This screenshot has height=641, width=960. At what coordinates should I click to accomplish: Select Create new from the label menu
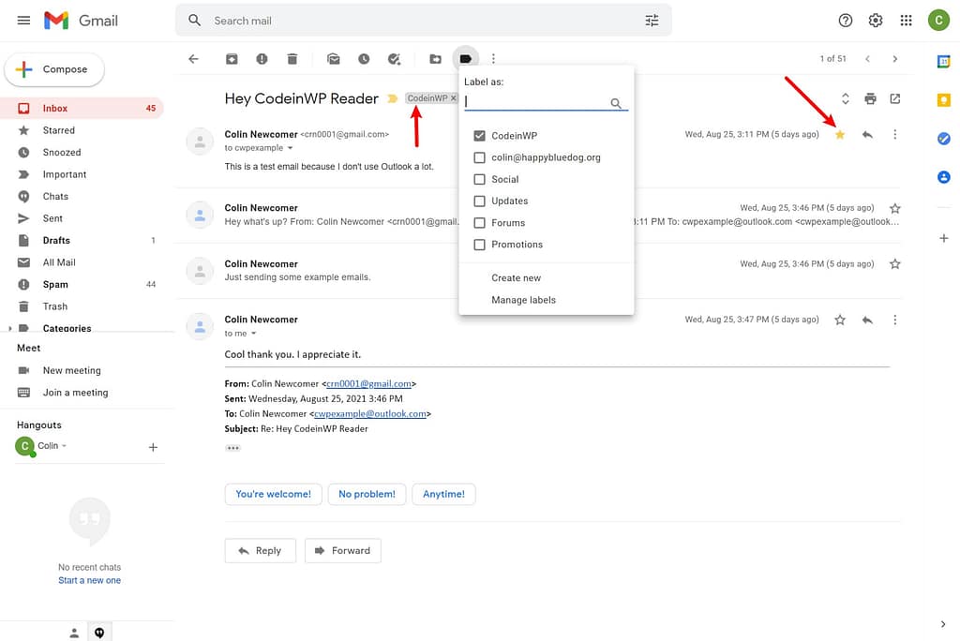516,277
